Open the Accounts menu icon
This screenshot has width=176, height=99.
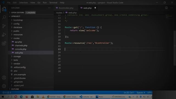(x=4, y=78)
